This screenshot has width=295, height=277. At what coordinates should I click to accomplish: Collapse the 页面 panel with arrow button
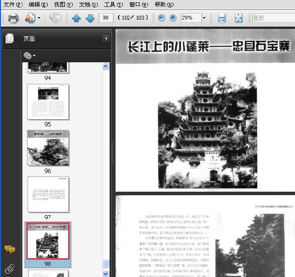point(106,38)
